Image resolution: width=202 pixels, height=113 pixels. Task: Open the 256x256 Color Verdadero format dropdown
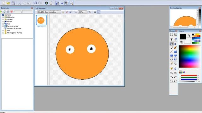(49, 12)
